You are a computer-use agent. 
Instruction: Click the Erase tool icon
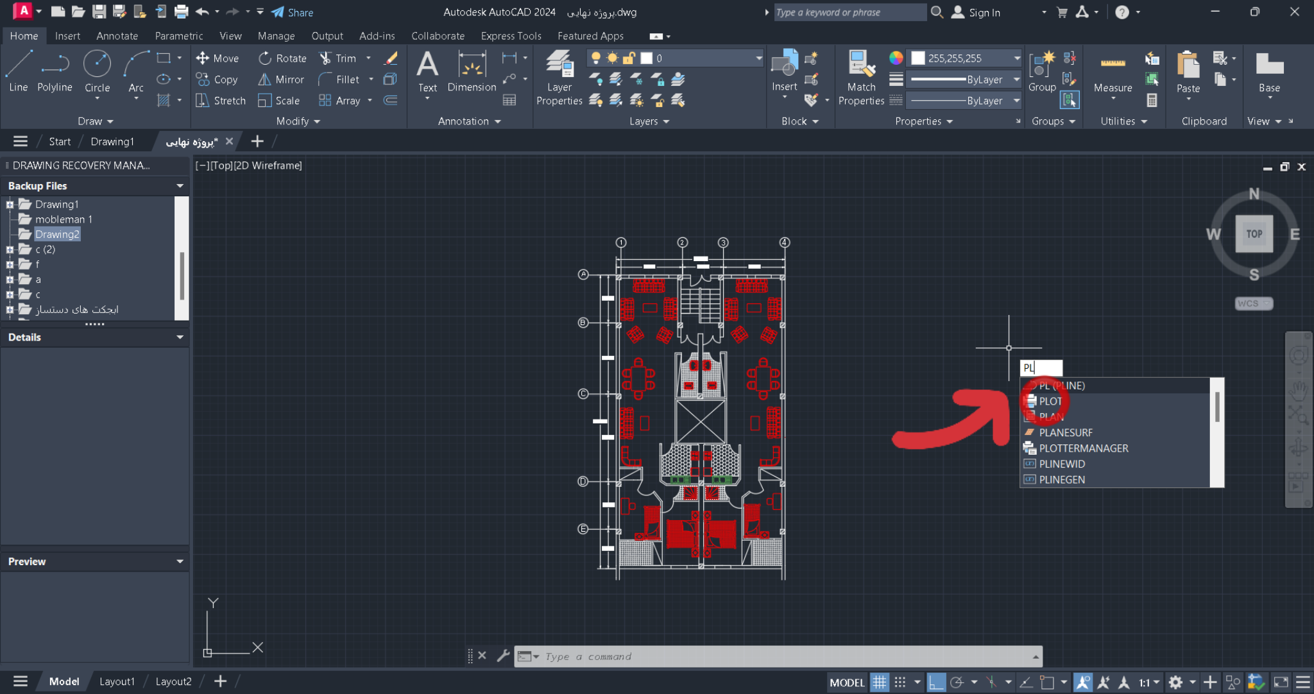point(391,58)
